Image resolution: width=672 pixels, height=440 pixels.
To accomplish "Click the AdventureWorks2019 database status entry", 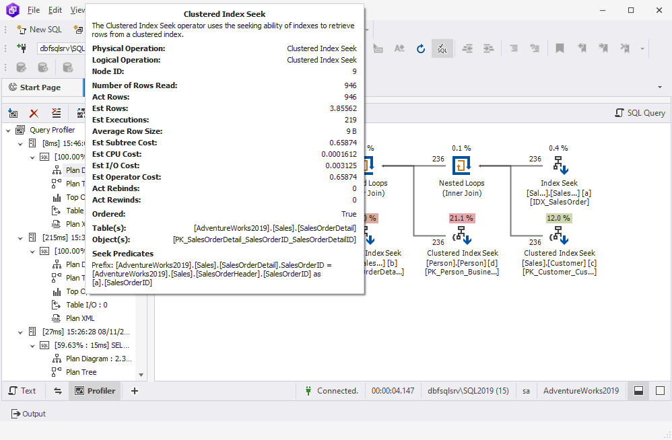I will 581,391.
